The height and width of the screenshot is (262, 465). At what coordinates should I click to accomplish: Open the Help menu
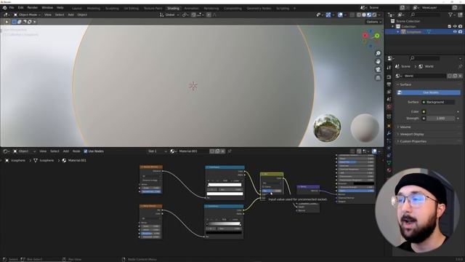coord(60,8)
